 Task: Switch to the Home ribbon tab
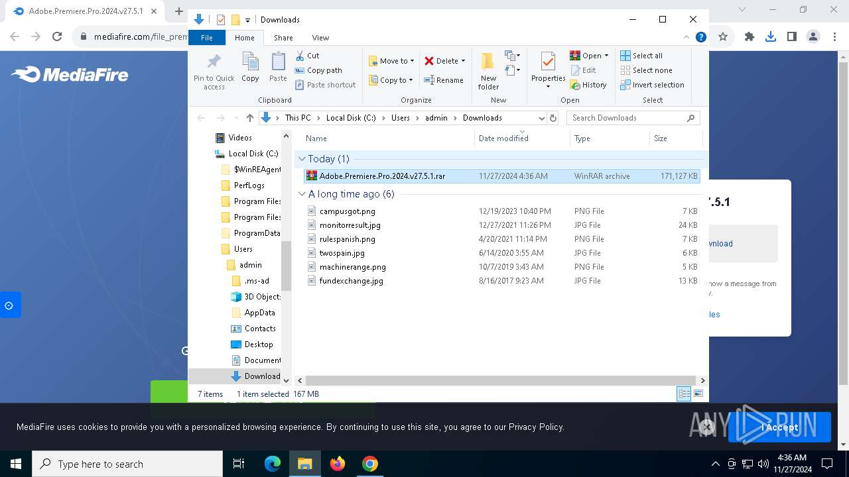click(x=244, y=38)
